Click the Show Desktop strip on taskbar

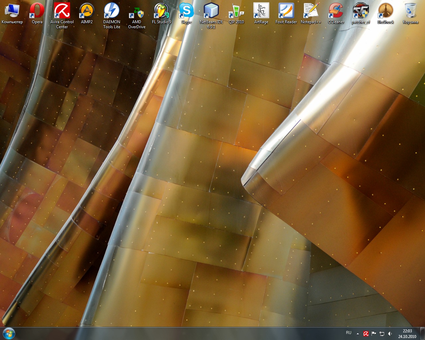422,334
